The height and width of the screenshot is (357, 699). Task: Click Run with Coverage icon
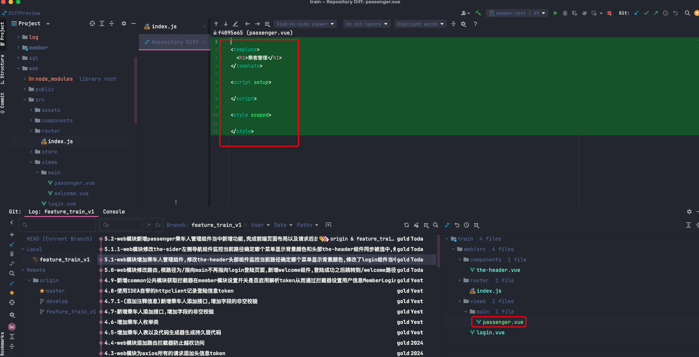click(x=575, y=13)
